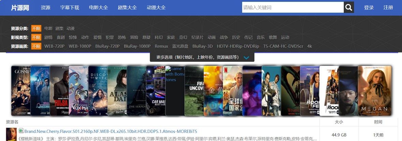The width and height of the screenshot is (402, 141).
Task: Choose 犯罪 genre filter
Action: (110, 37)
